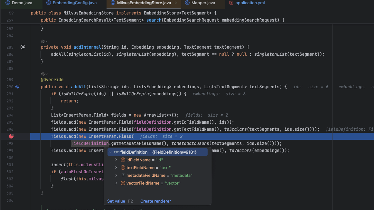The height and width of the screenshot is (210, 374).
Task: Click the Mapper.java class icon
Action: (x=187, y=3)
